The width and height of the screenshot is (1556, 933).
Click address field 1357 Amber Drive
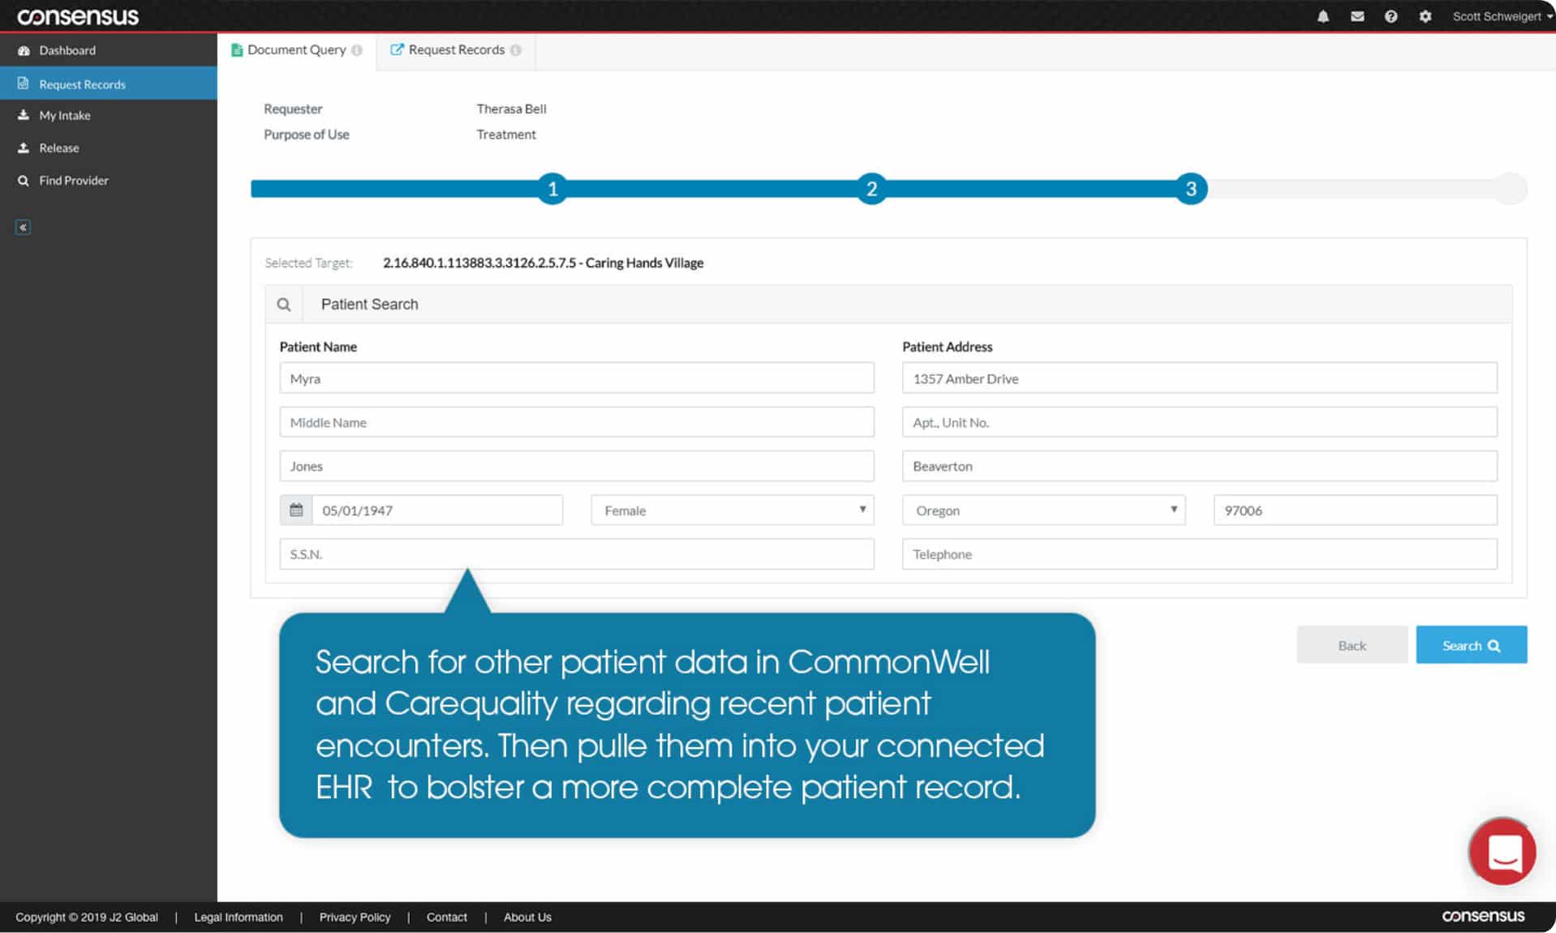[x=1199, y=378]
